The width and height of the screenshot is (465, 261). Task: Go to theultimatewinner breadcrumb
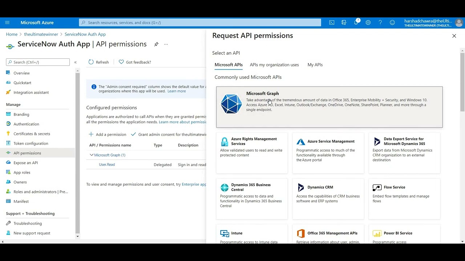[41, 34]
